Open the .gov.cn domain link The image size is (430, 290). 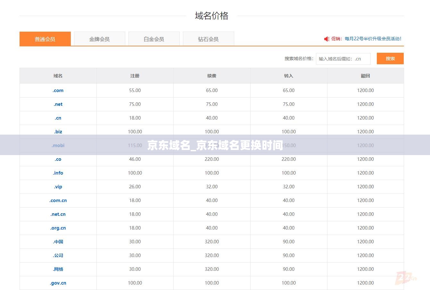click(58, 283)
